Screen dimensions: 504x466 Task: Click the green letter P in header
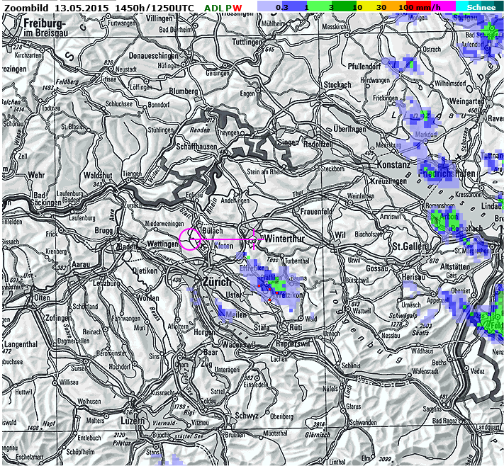pyautogui.click(x=228, y=8)
